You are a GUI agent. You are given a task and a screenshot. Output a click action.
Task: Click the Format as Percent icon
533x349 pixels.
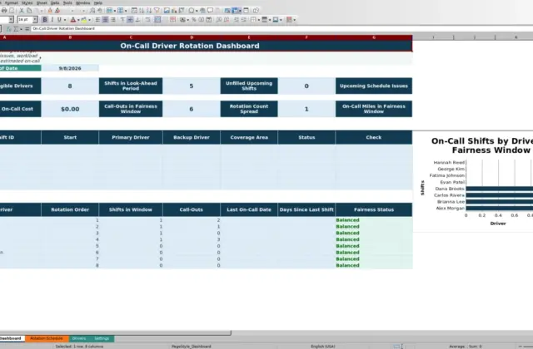(x=194, y=20)
